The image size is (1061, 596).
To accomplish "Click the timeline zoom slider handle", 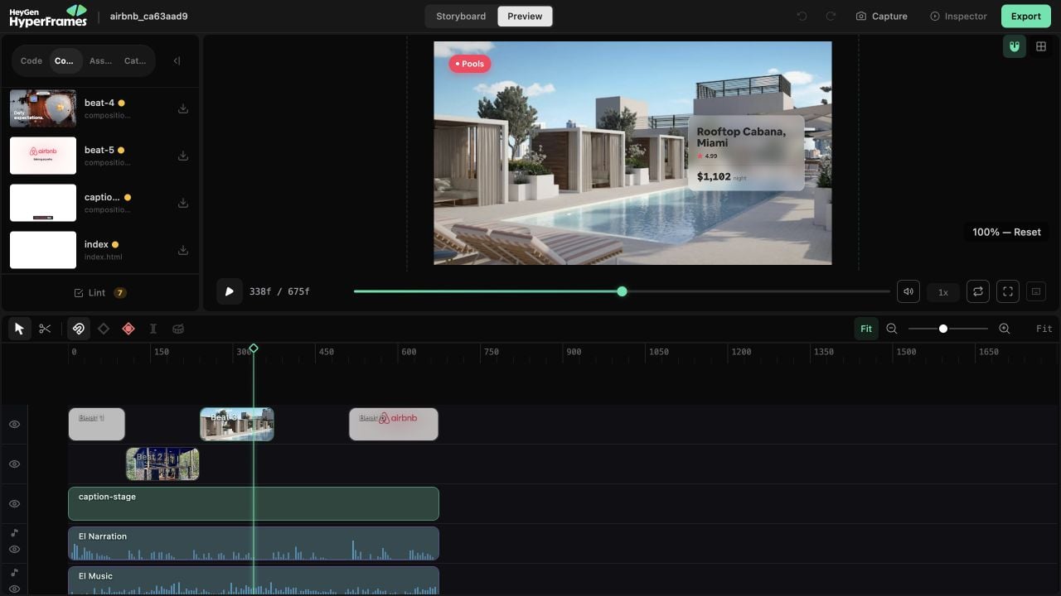I will (943, 329).
